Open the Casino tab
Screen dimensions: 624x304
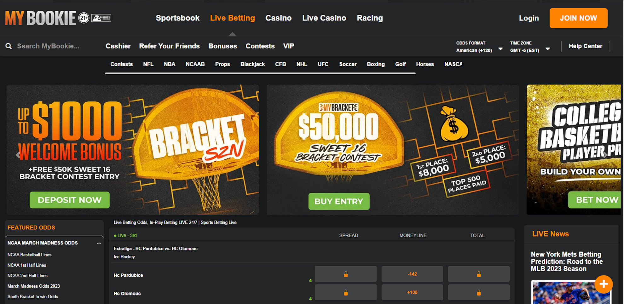point(278,18)
